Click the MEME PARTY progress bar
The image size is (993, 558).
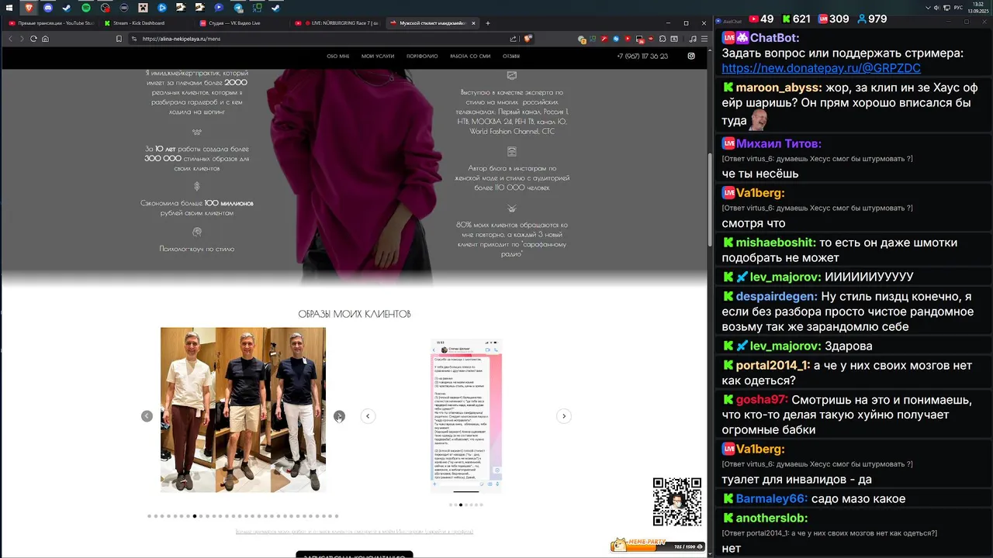[658, 546]
